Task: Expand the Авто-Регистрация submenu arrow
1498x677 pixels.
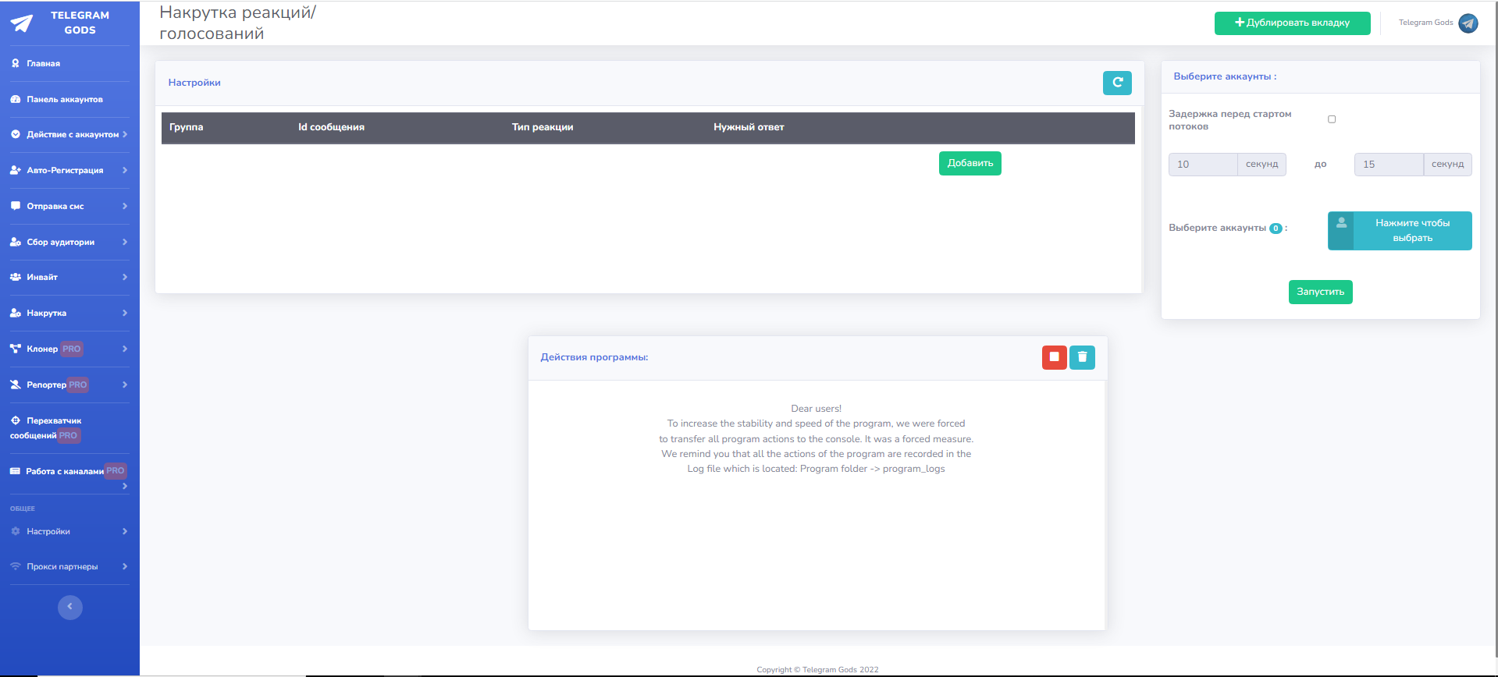Action: click(125, 170)
